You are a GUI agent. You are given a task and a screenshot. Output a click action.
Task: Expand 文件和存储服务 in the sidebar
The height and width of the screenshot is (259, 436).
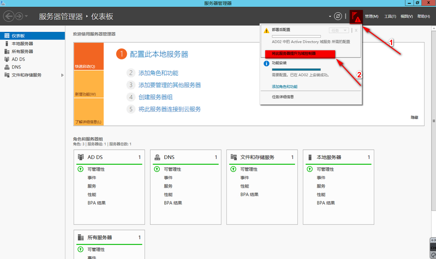click(62, 75)
